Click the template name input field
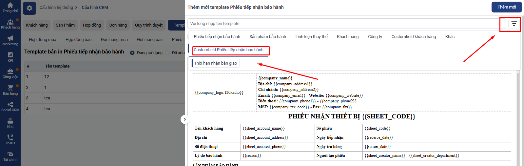 point(344,24)
